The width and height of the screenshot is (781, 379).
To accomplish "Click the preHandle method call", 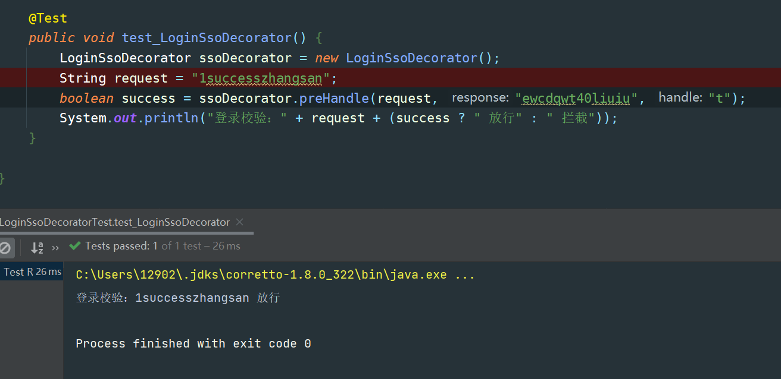I will pyautogui.click(x=333, y=99).
